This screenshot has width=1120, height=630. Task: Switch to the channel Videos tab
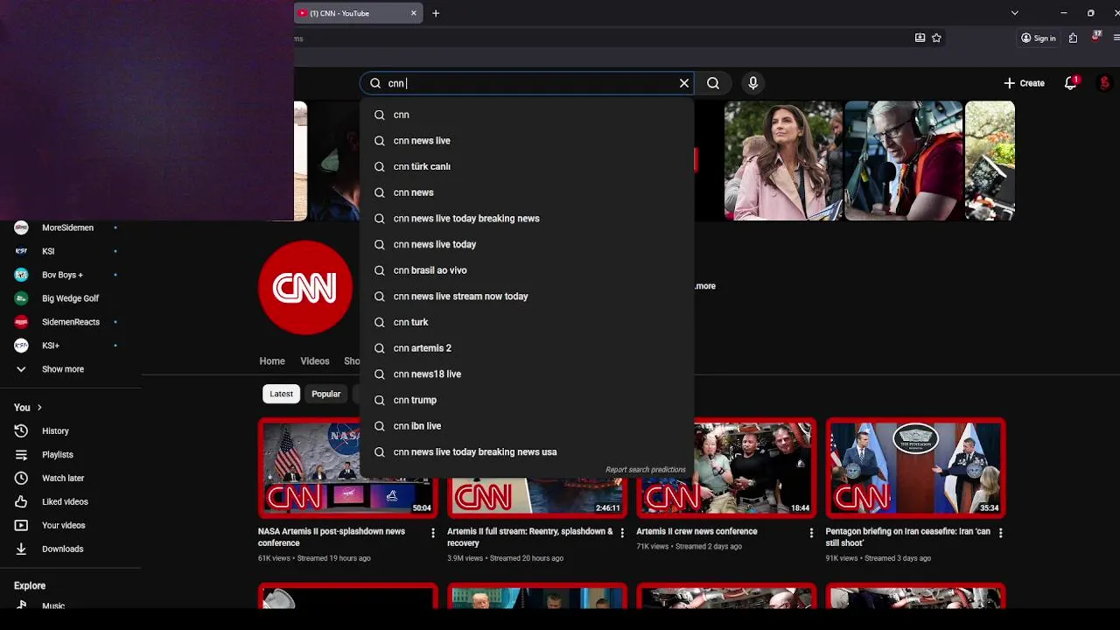pyautogui.click(x=315, y=361)
